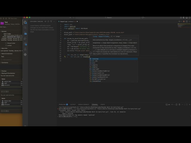Toggle the bottom panel visibility

(187, 18)
